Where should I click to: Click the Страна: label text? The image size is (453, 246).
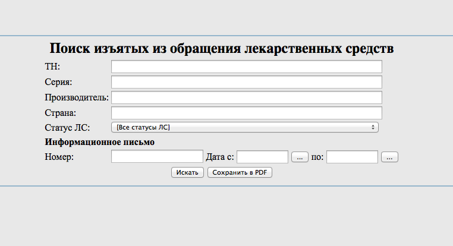(x=61, y=113)
